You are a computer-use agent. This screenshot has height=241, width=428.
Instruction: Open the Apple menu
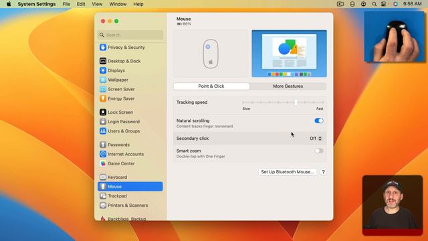(9, 4)
